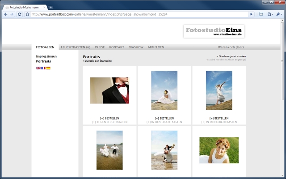Minimize the browser window
The image size is (286, 179).
click(265, 2)
